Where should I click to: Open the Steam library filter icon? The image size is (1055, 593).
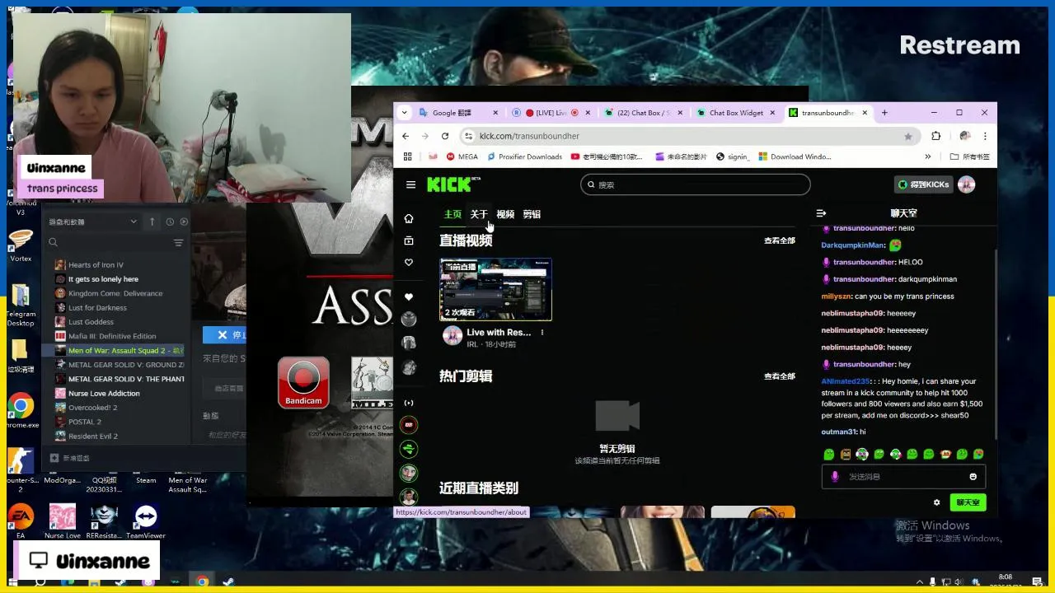(178, 242)
